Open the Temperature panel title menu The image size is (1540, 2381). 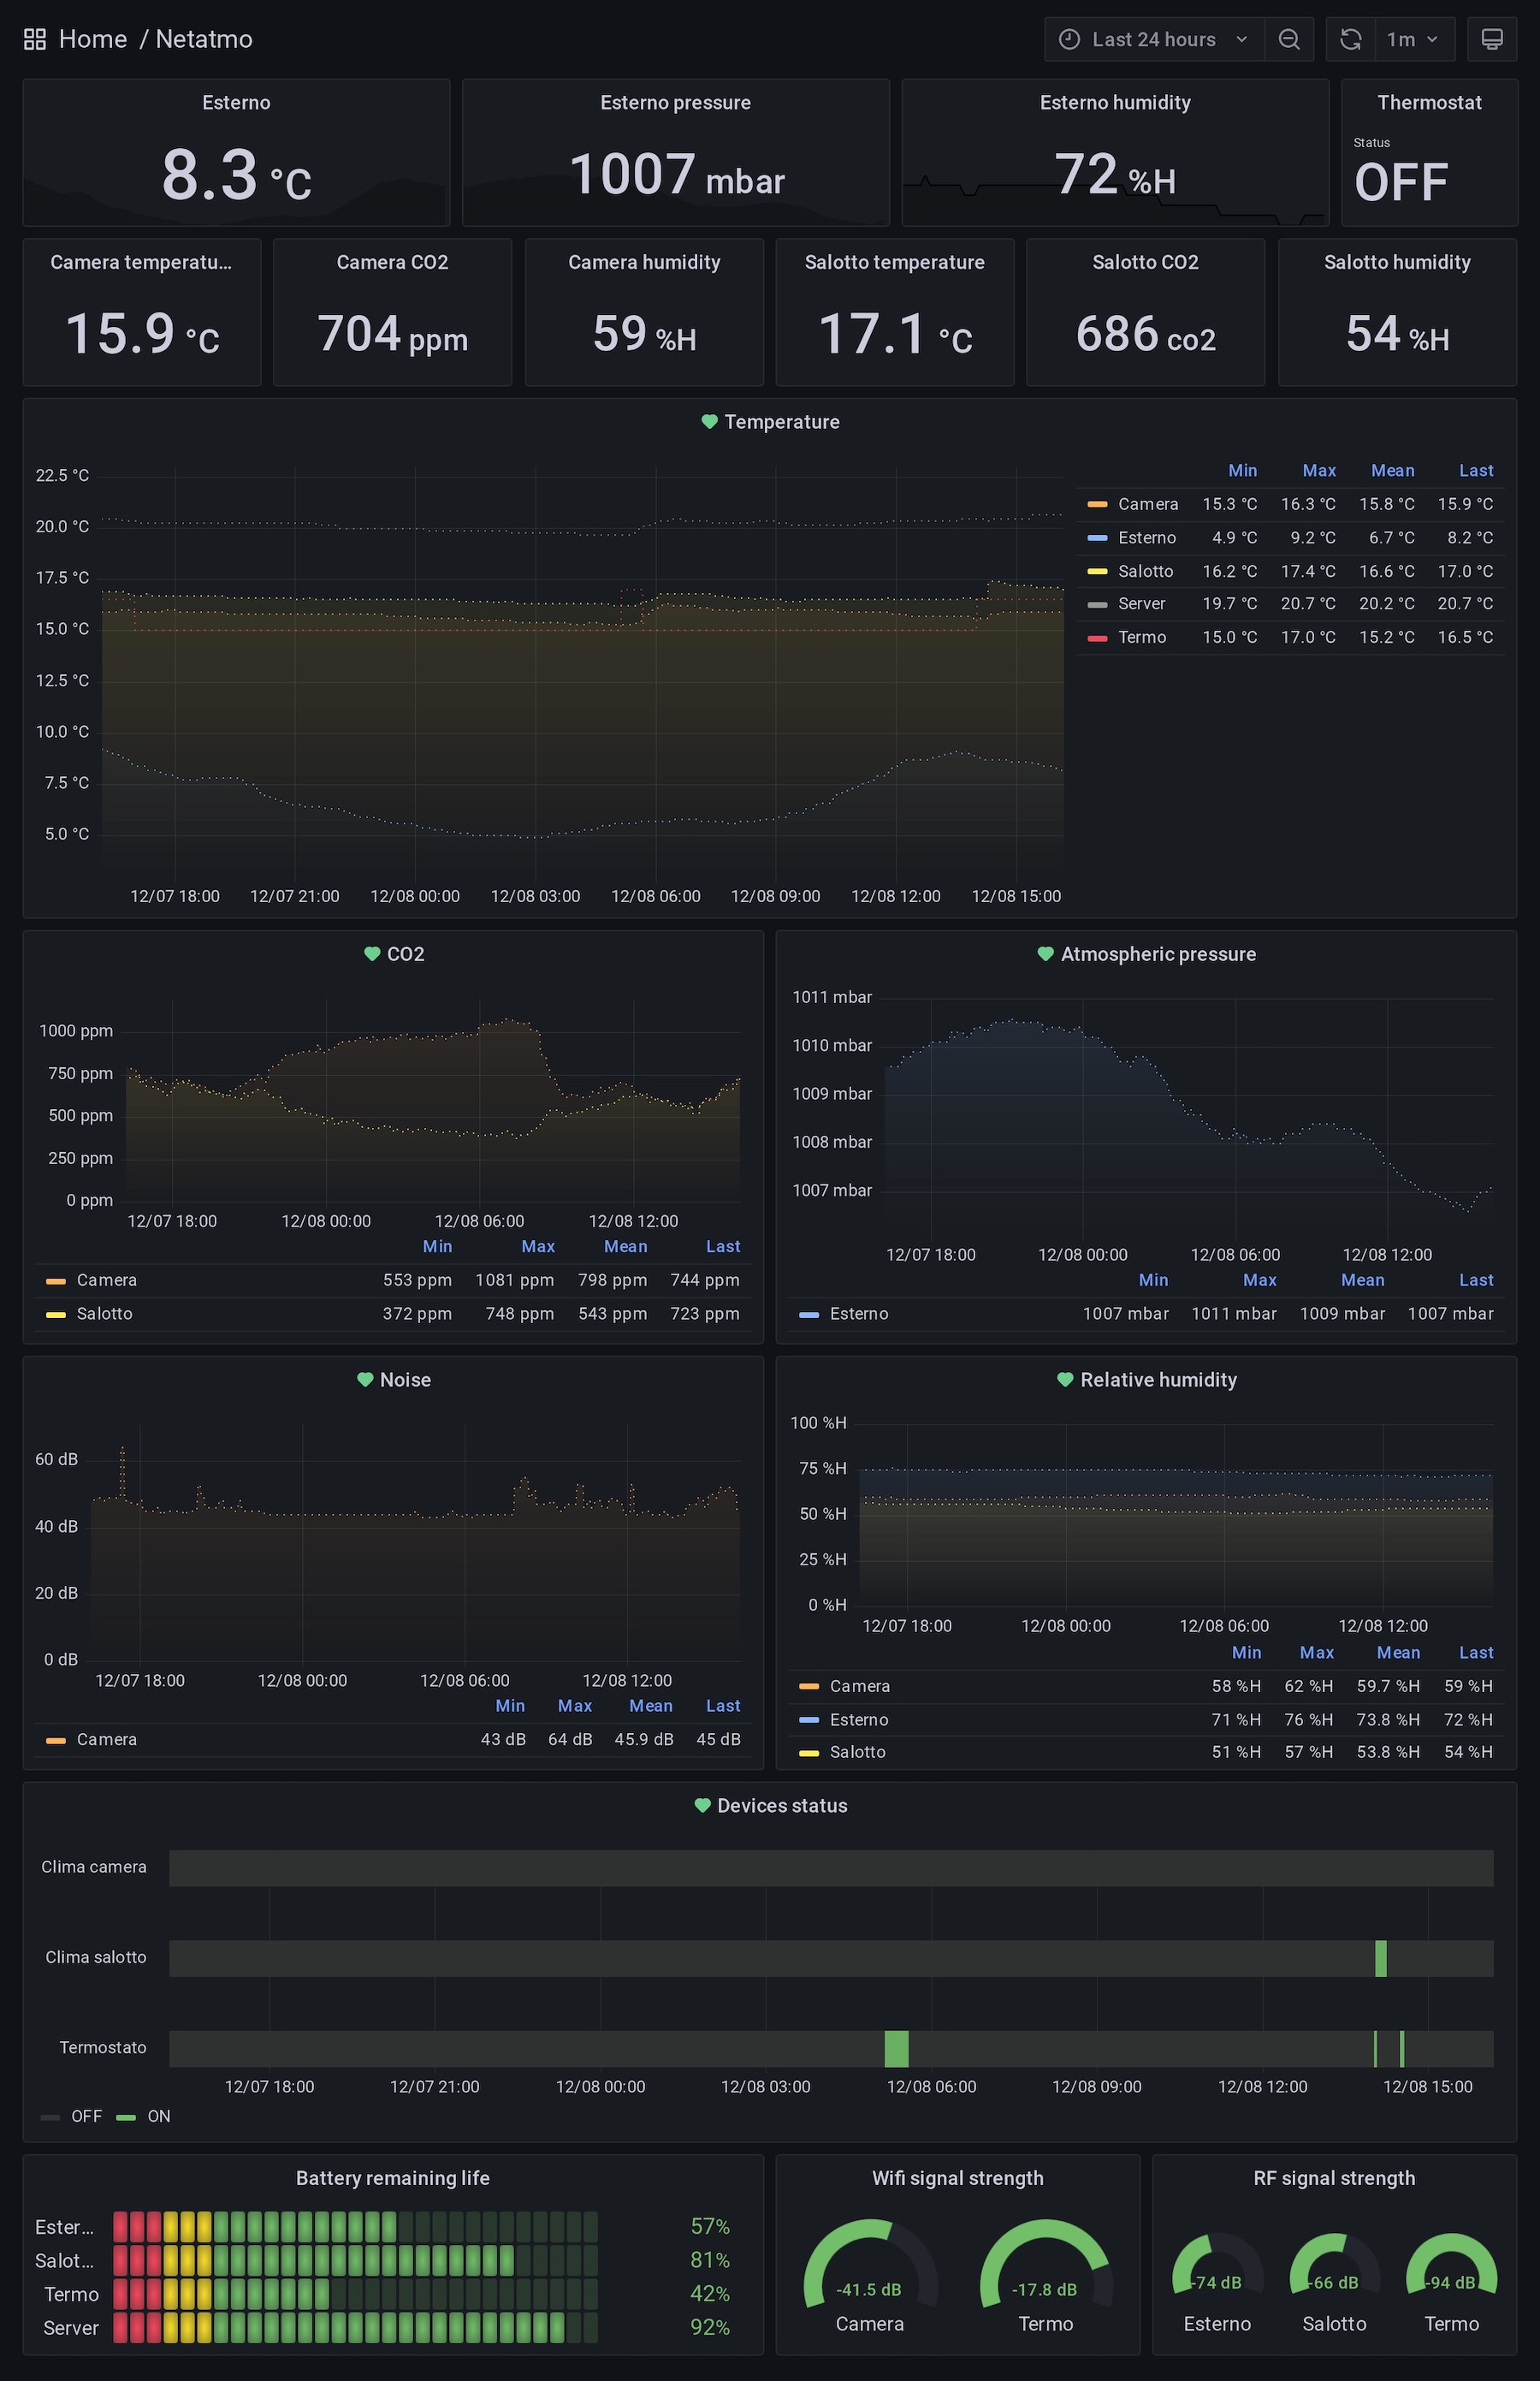pos(782,422)
